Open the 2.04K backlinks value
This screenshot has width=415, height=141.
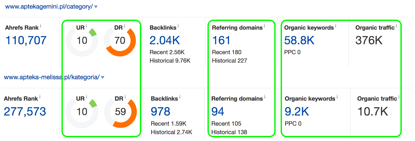165,40
